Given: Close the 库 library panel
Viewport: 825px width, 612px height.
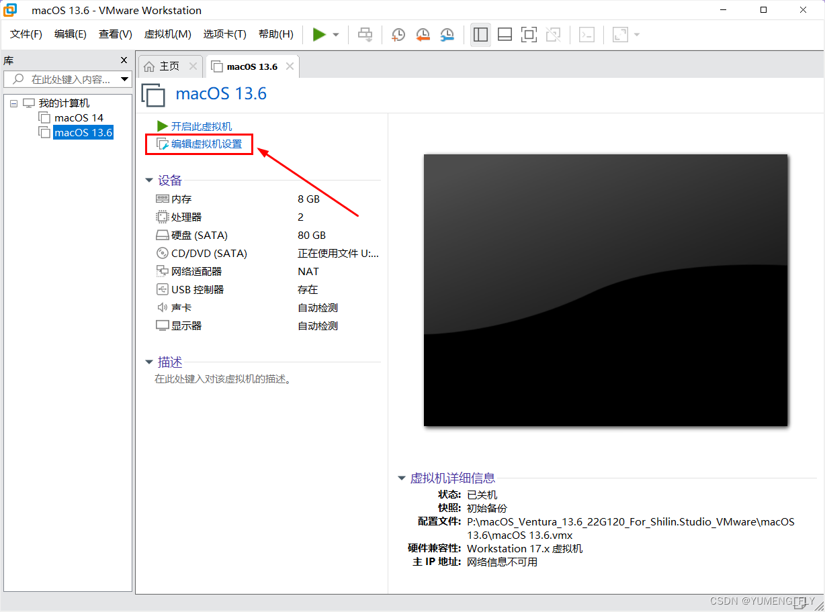Looking at the screenshot, I should coord(124,60).
